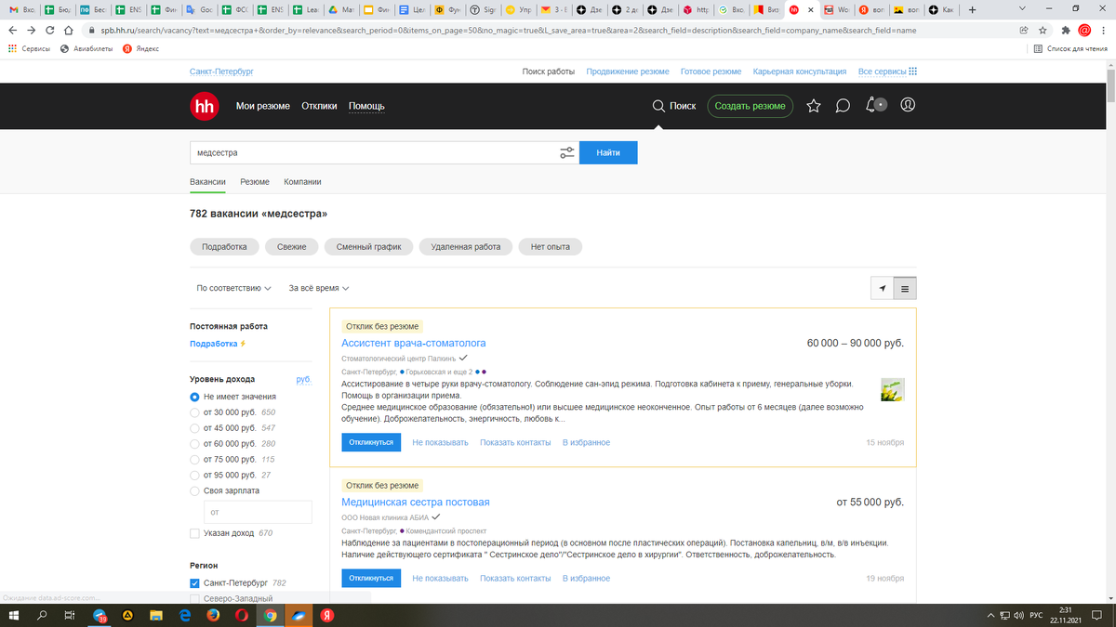Switch to Резюме tab
The height and width of the screenshot is (627, 1116).
pos(255,182)
